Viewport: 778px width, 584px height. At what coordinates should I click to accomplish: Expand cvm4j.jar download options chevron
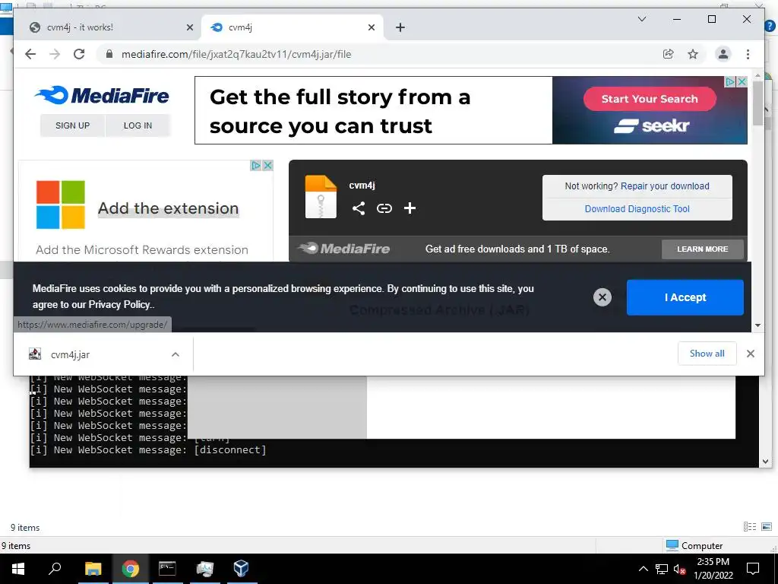tap(176, 354)
